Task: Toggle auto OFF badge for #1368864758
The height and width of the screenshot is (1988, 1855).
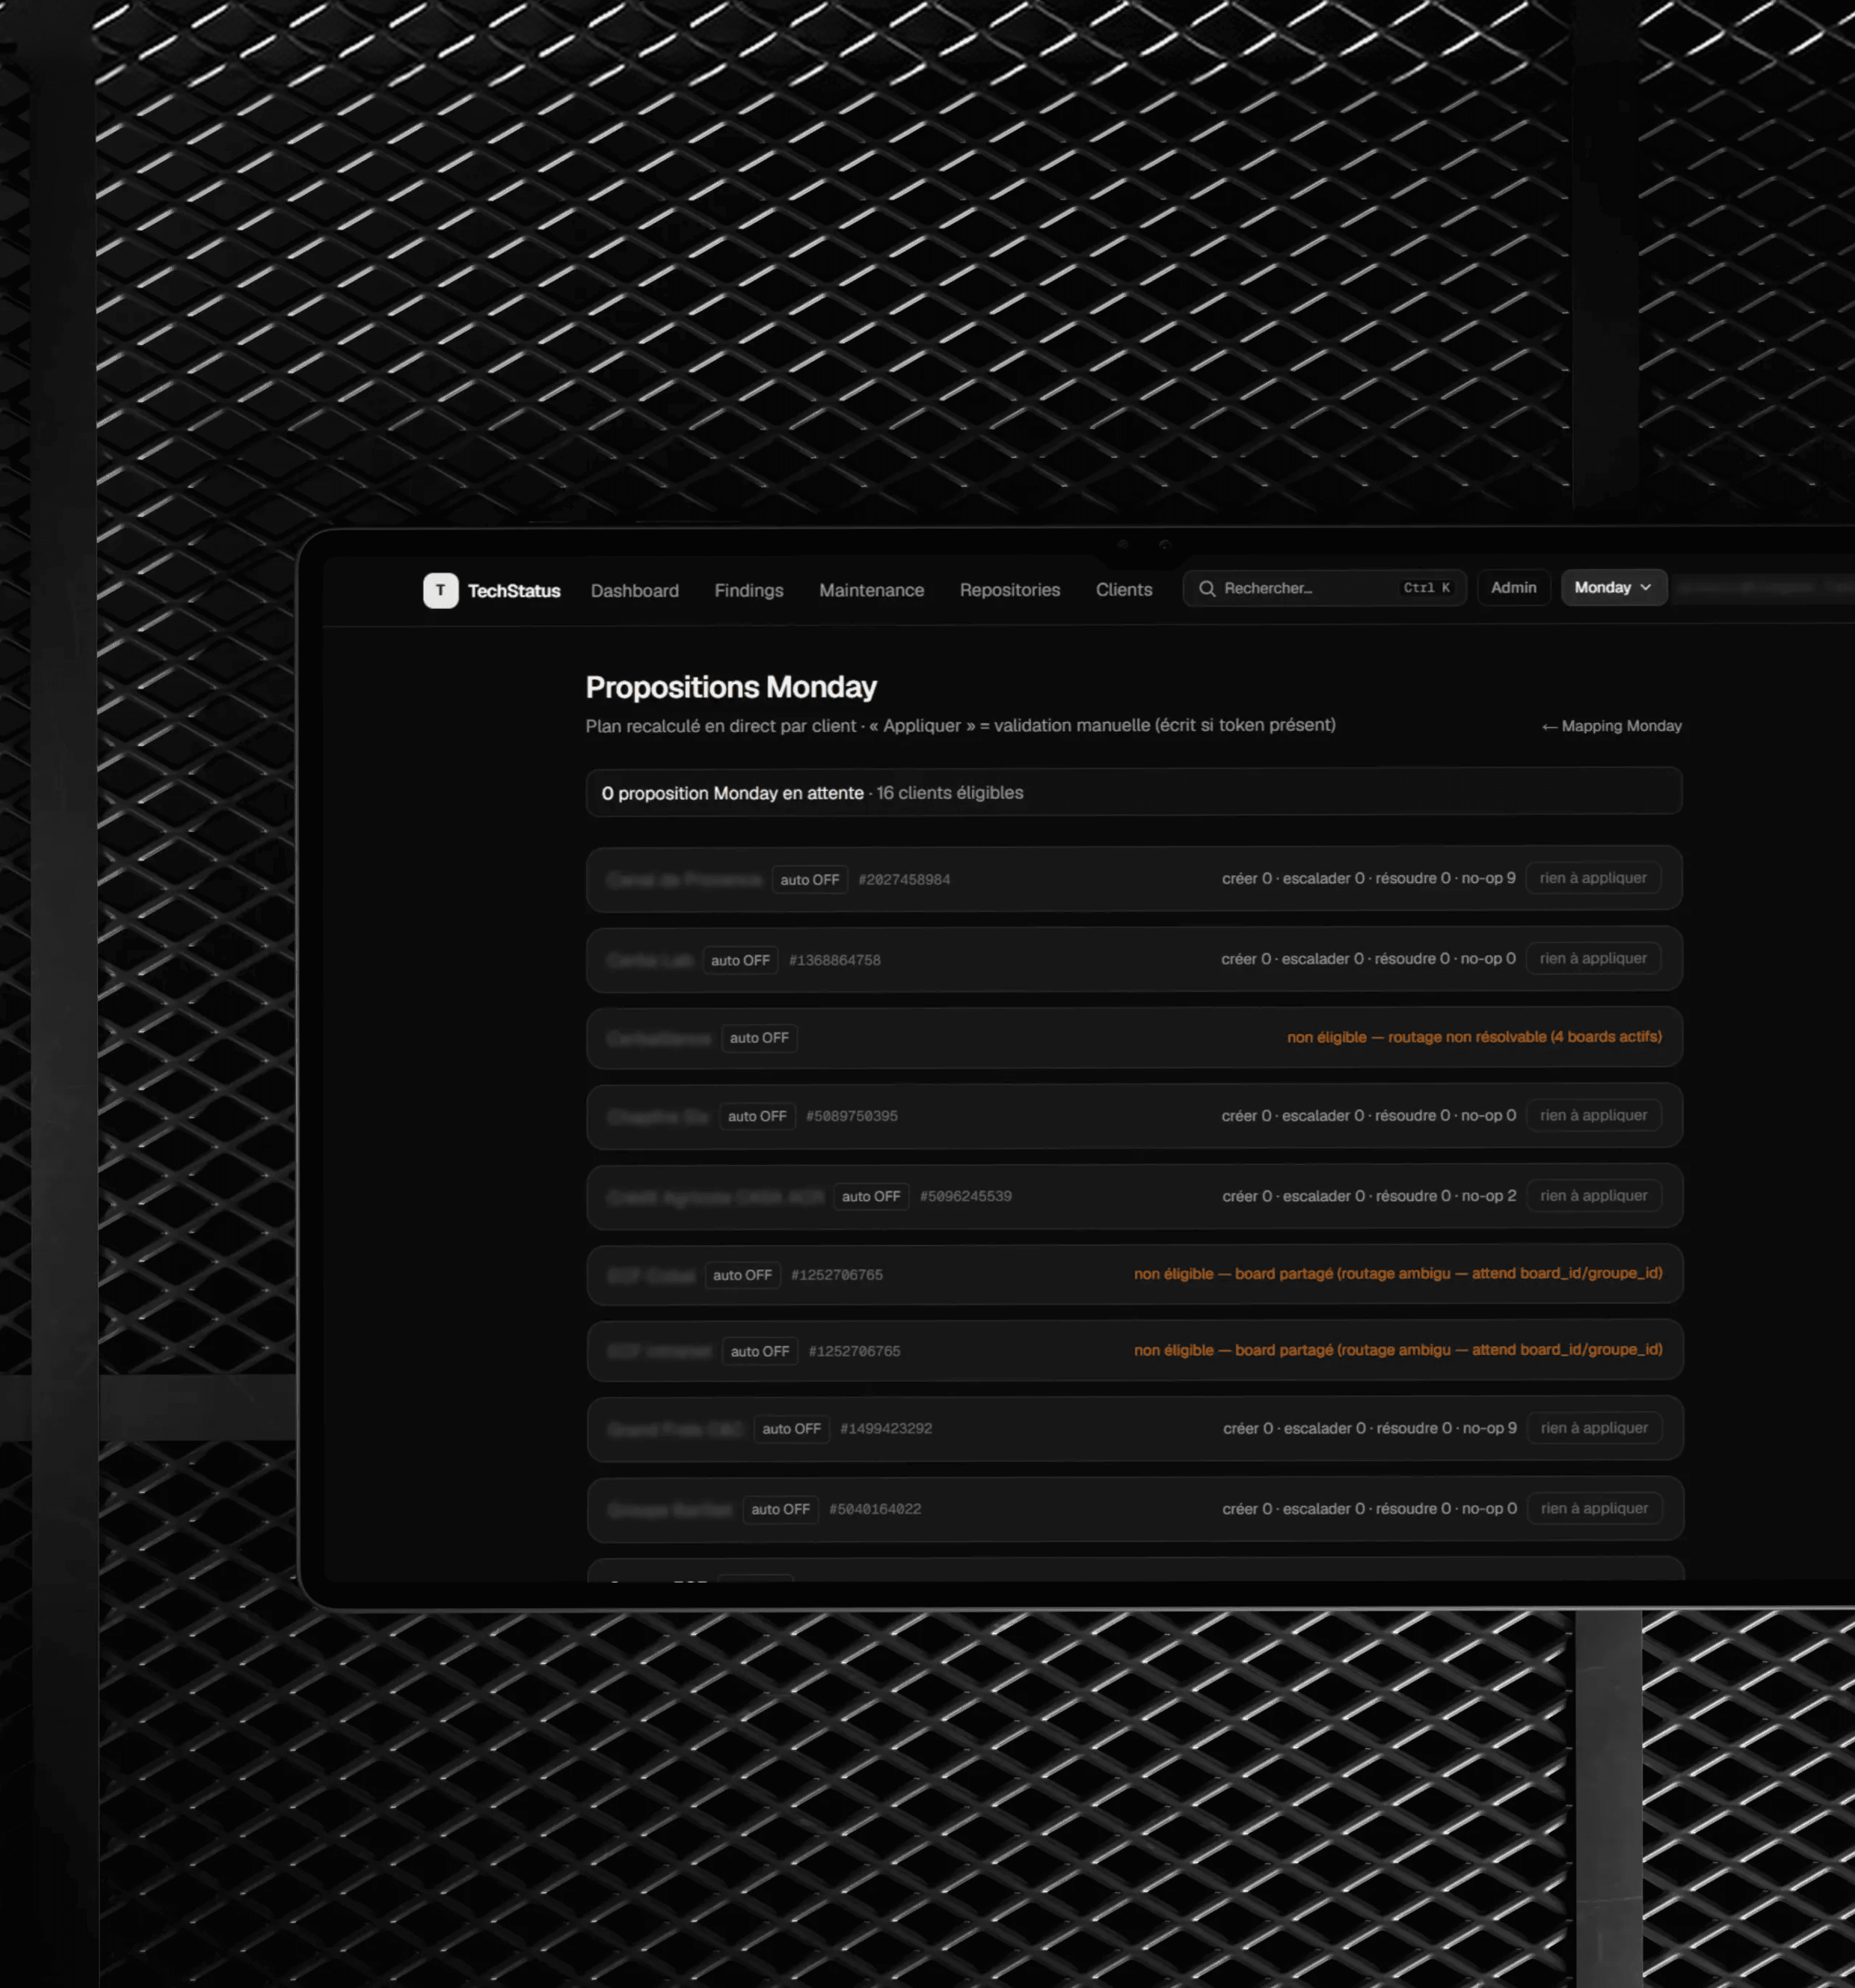Action: (740, 960)
